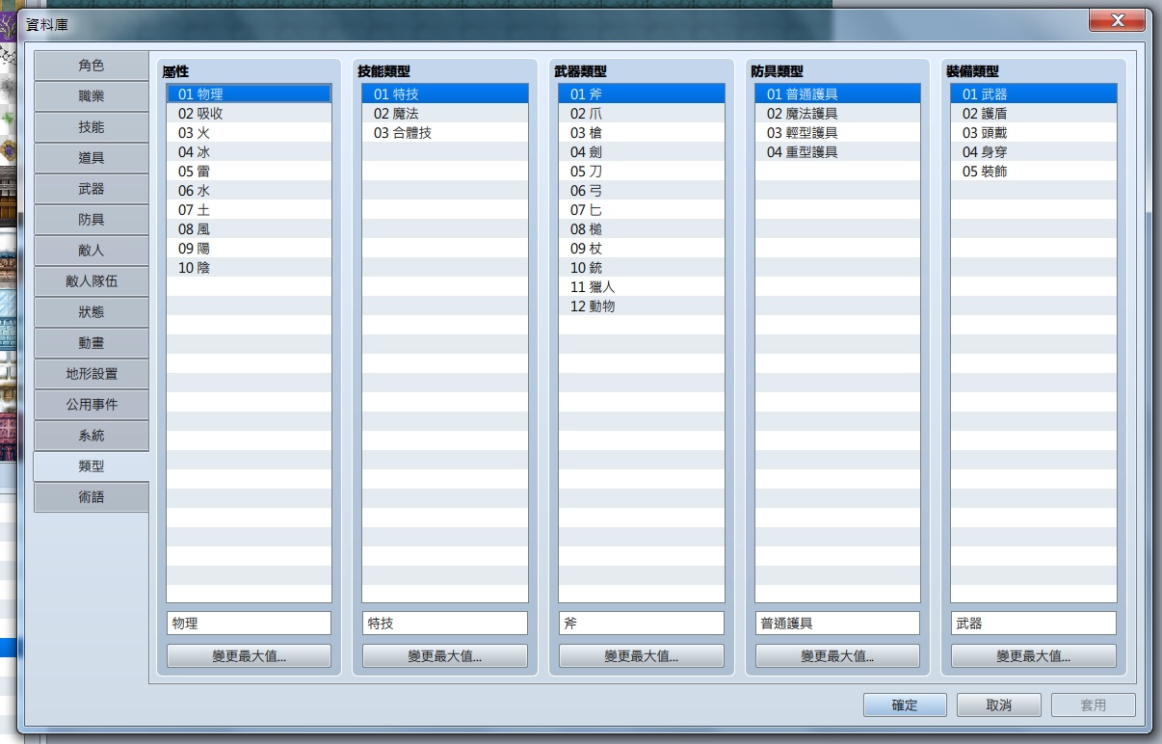Select element row 03 火
Viewport: 1162px width, 744px height.
point(249,133)
